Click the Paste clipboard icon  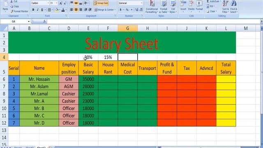pyautogui.click(x=5, y=3)
